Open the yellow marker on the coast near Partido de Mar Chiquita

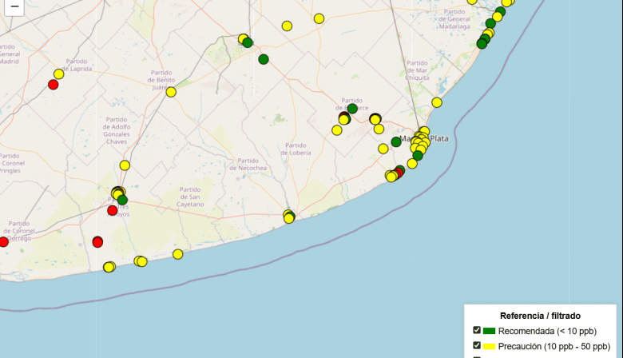(437, 102)
